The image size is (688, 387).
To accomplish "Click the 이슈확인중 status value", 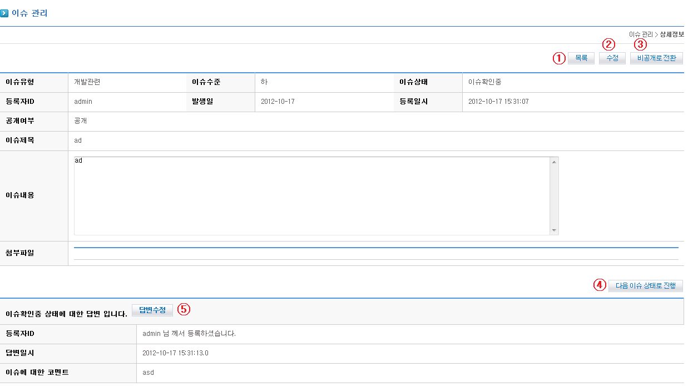I will click(x=485, y=82).
